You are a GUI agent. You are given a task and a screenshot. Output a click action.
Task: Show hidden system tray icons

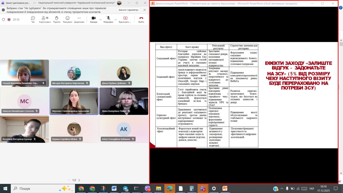pyautogui.click(x=281, y=189)
